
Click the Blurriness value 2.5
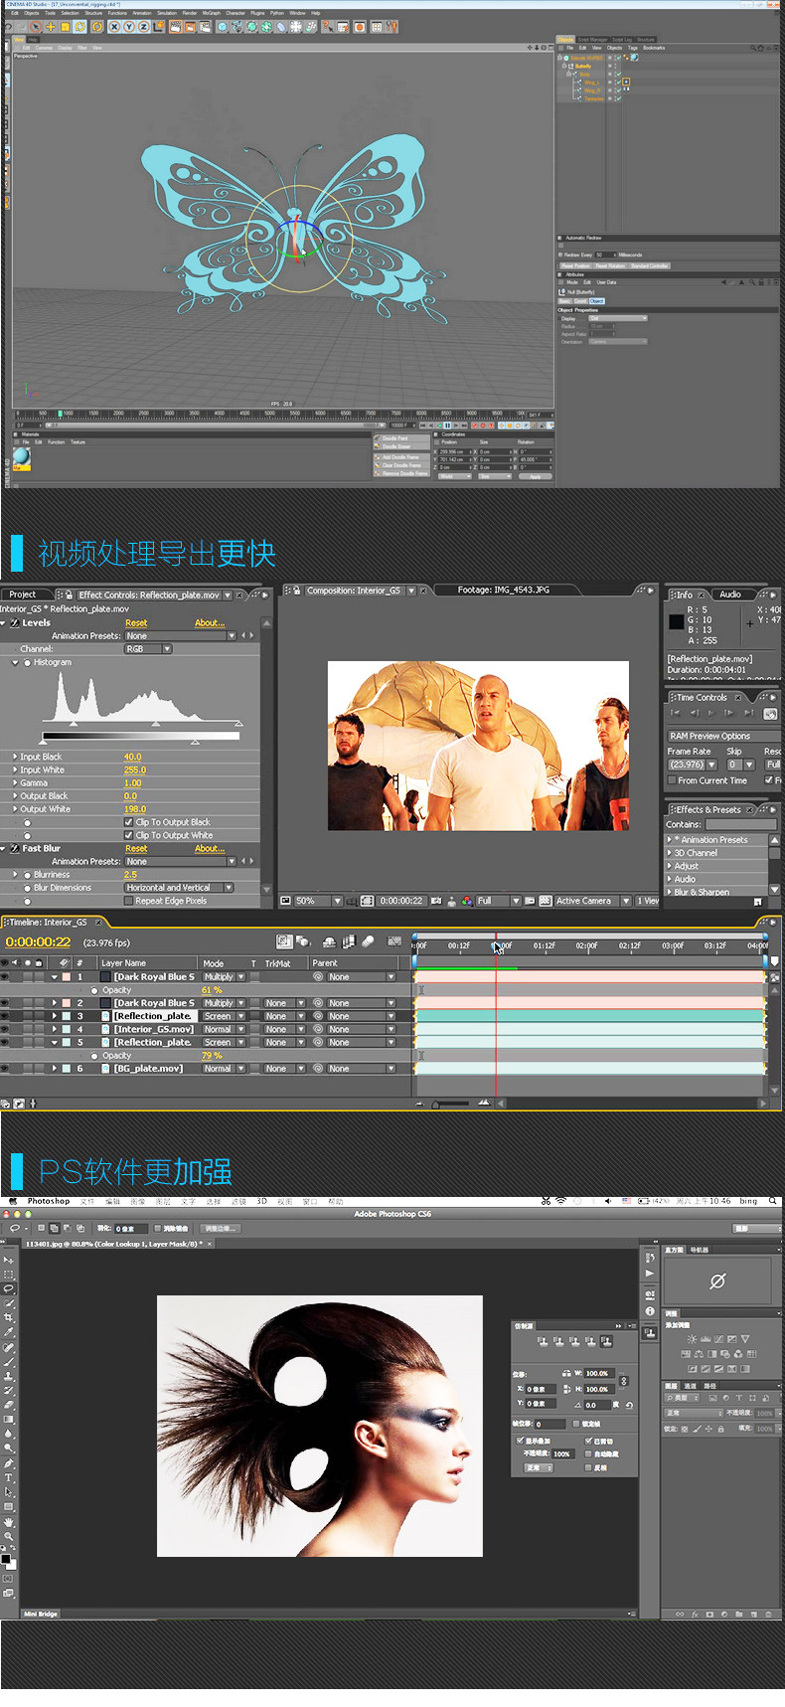click(x=130, y=875)
